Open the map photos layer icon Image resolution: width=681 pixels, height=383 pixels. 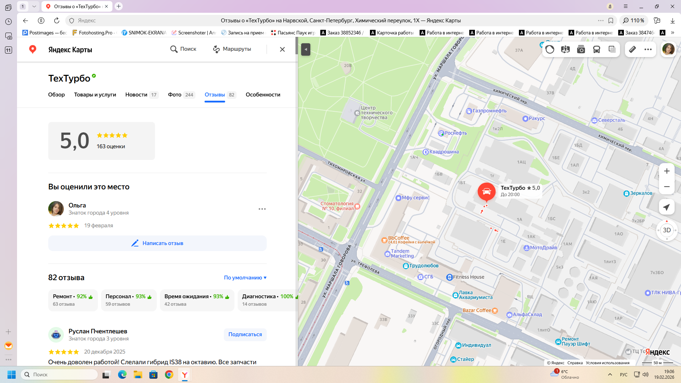pyautogui.click(x=581, y=49)
